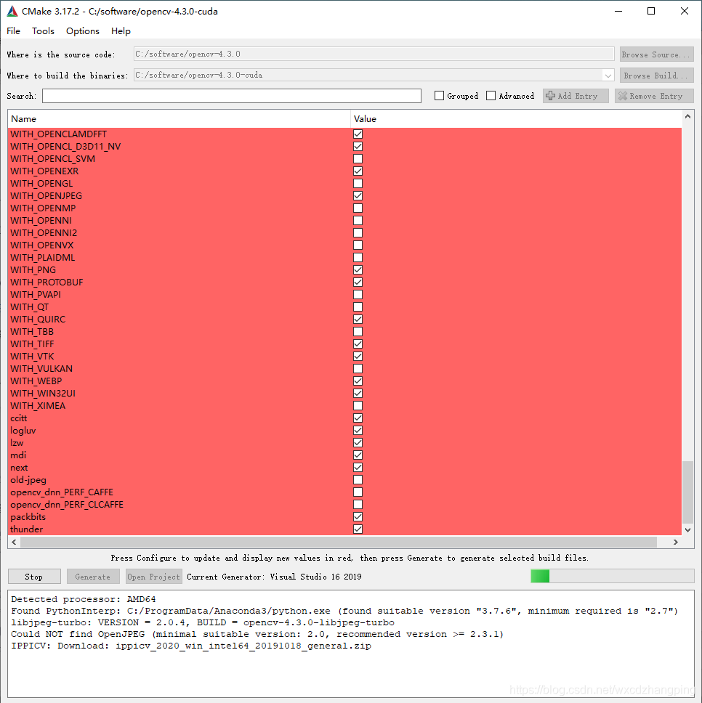702x703 pixels.
Task: Enable WITH_OPENMP checkbox
Action: click(x=358, y=208)
